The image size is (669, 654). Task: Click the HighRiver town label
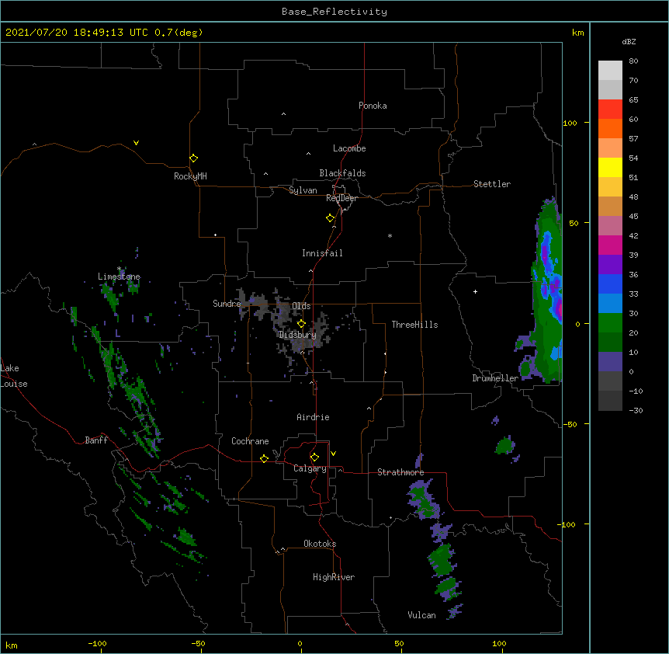[334, 577]
